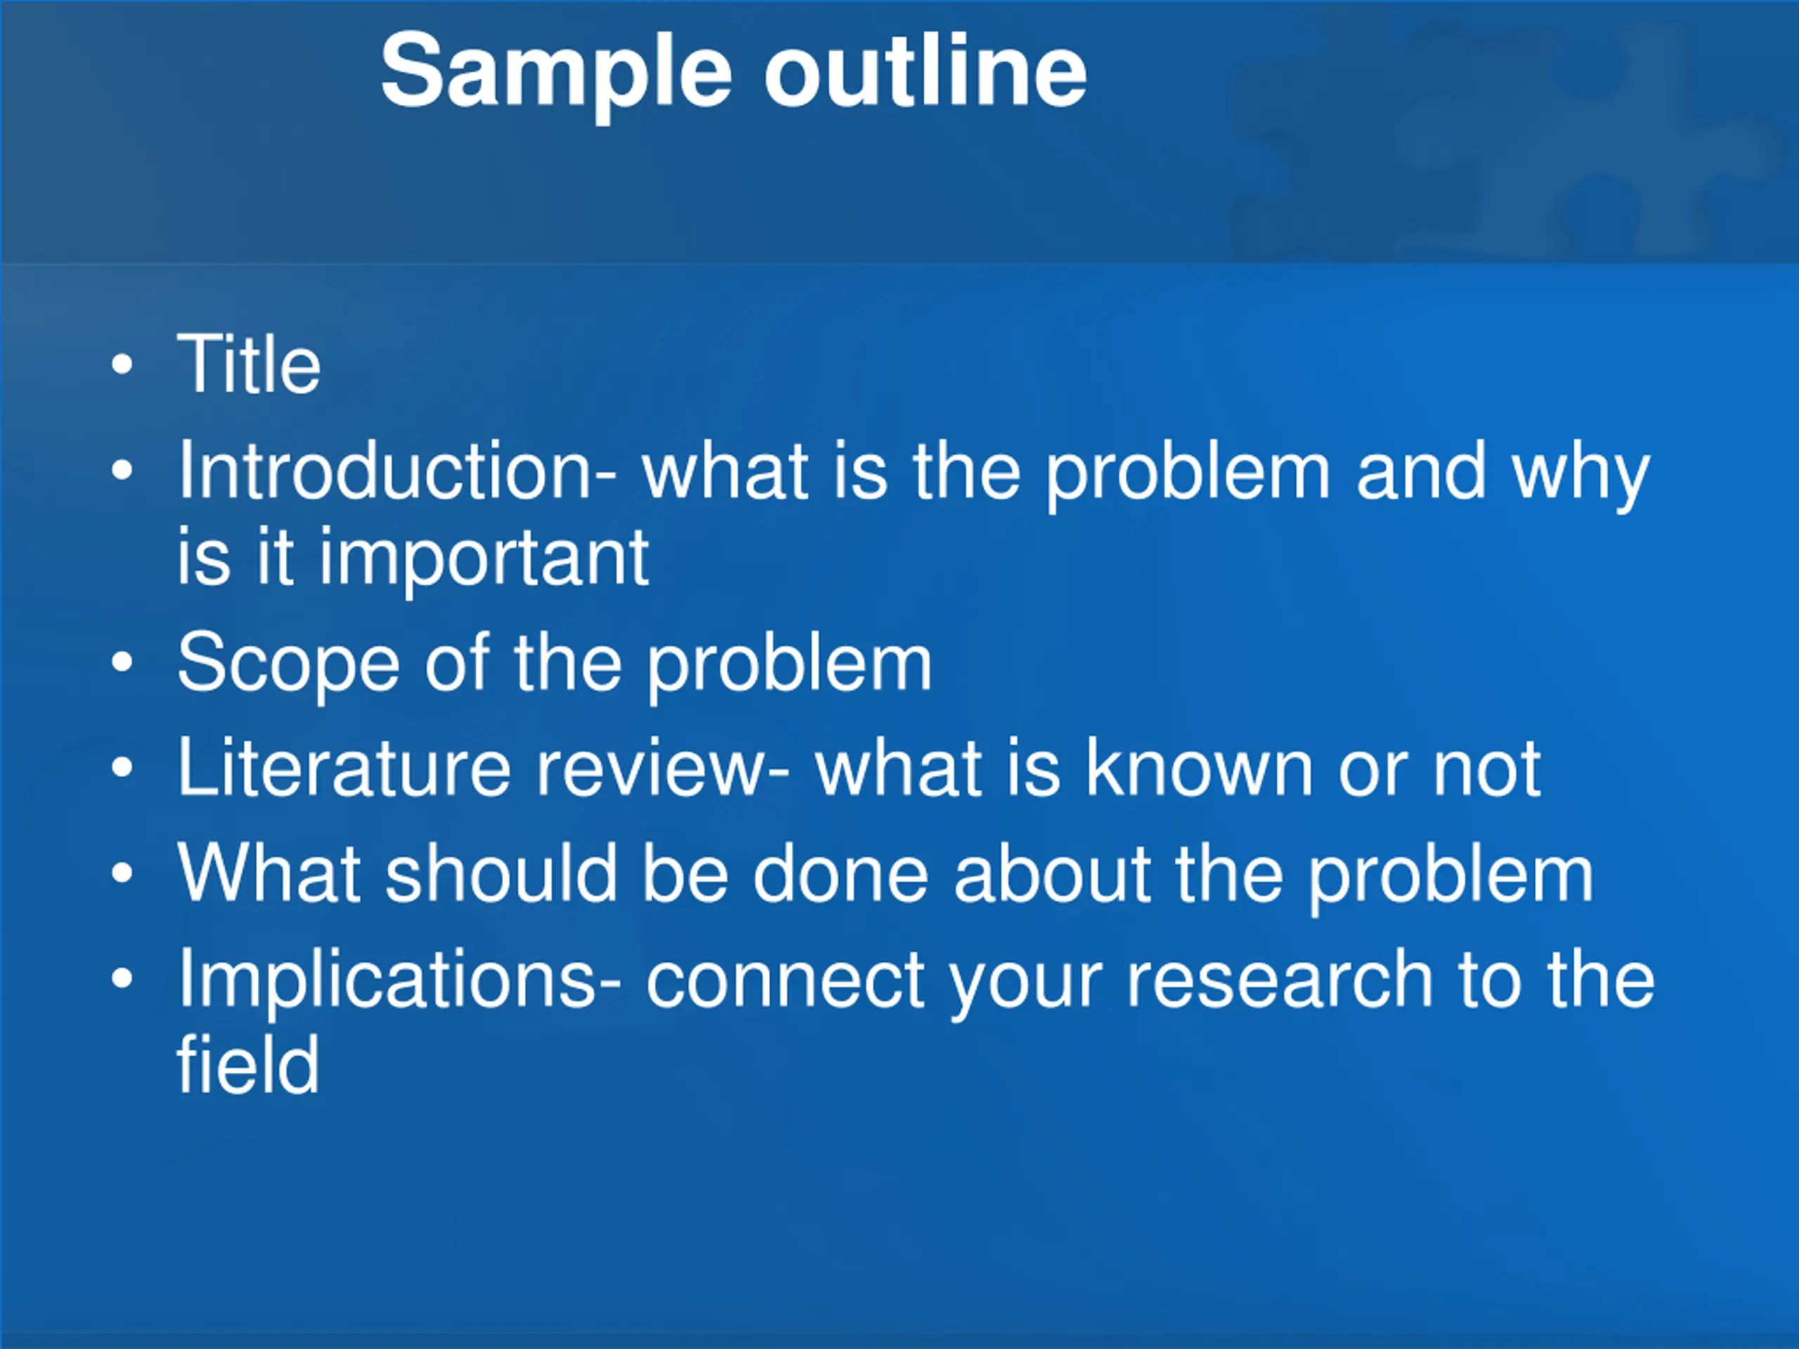Image resolution: width=1799 pixels, height=1349 pixels.
Task: Select the "is it important" continuation line
Action: 413,559
